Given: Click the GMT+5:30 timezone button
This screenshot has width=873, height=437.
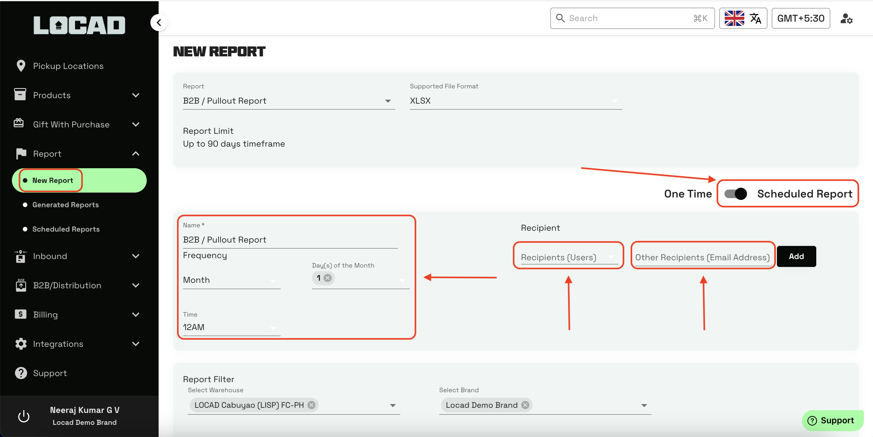Looking at the screenshot, I should [x=800, y=18].
